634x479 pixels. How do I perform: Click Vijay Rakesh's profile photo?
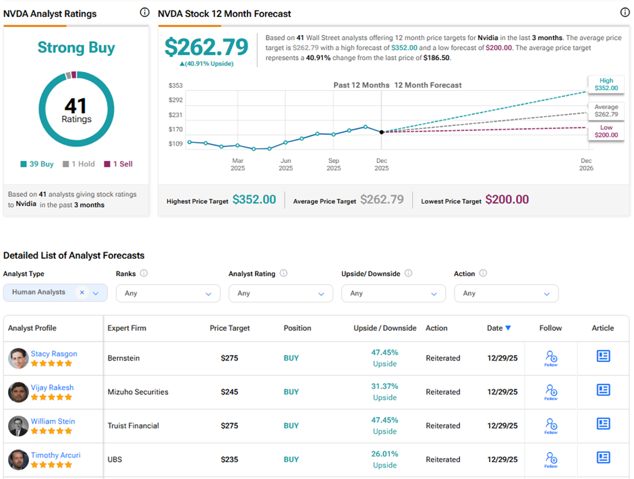coord(18,392)
